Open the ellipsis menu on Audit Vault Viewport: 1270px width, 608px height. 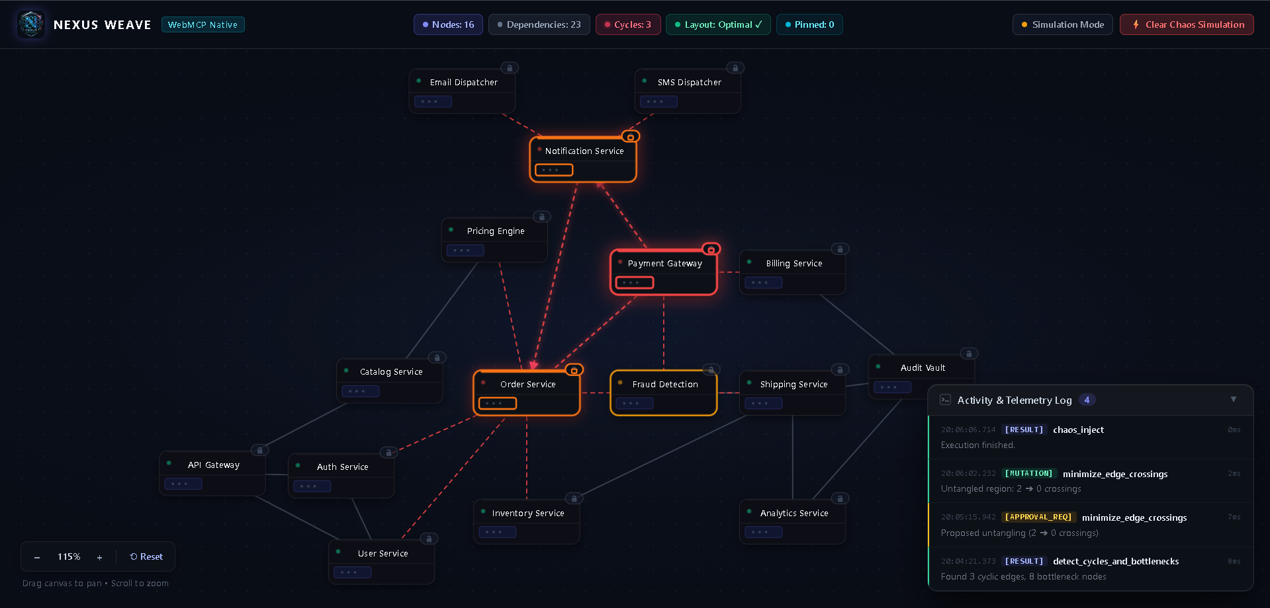[x=892, y=387]
